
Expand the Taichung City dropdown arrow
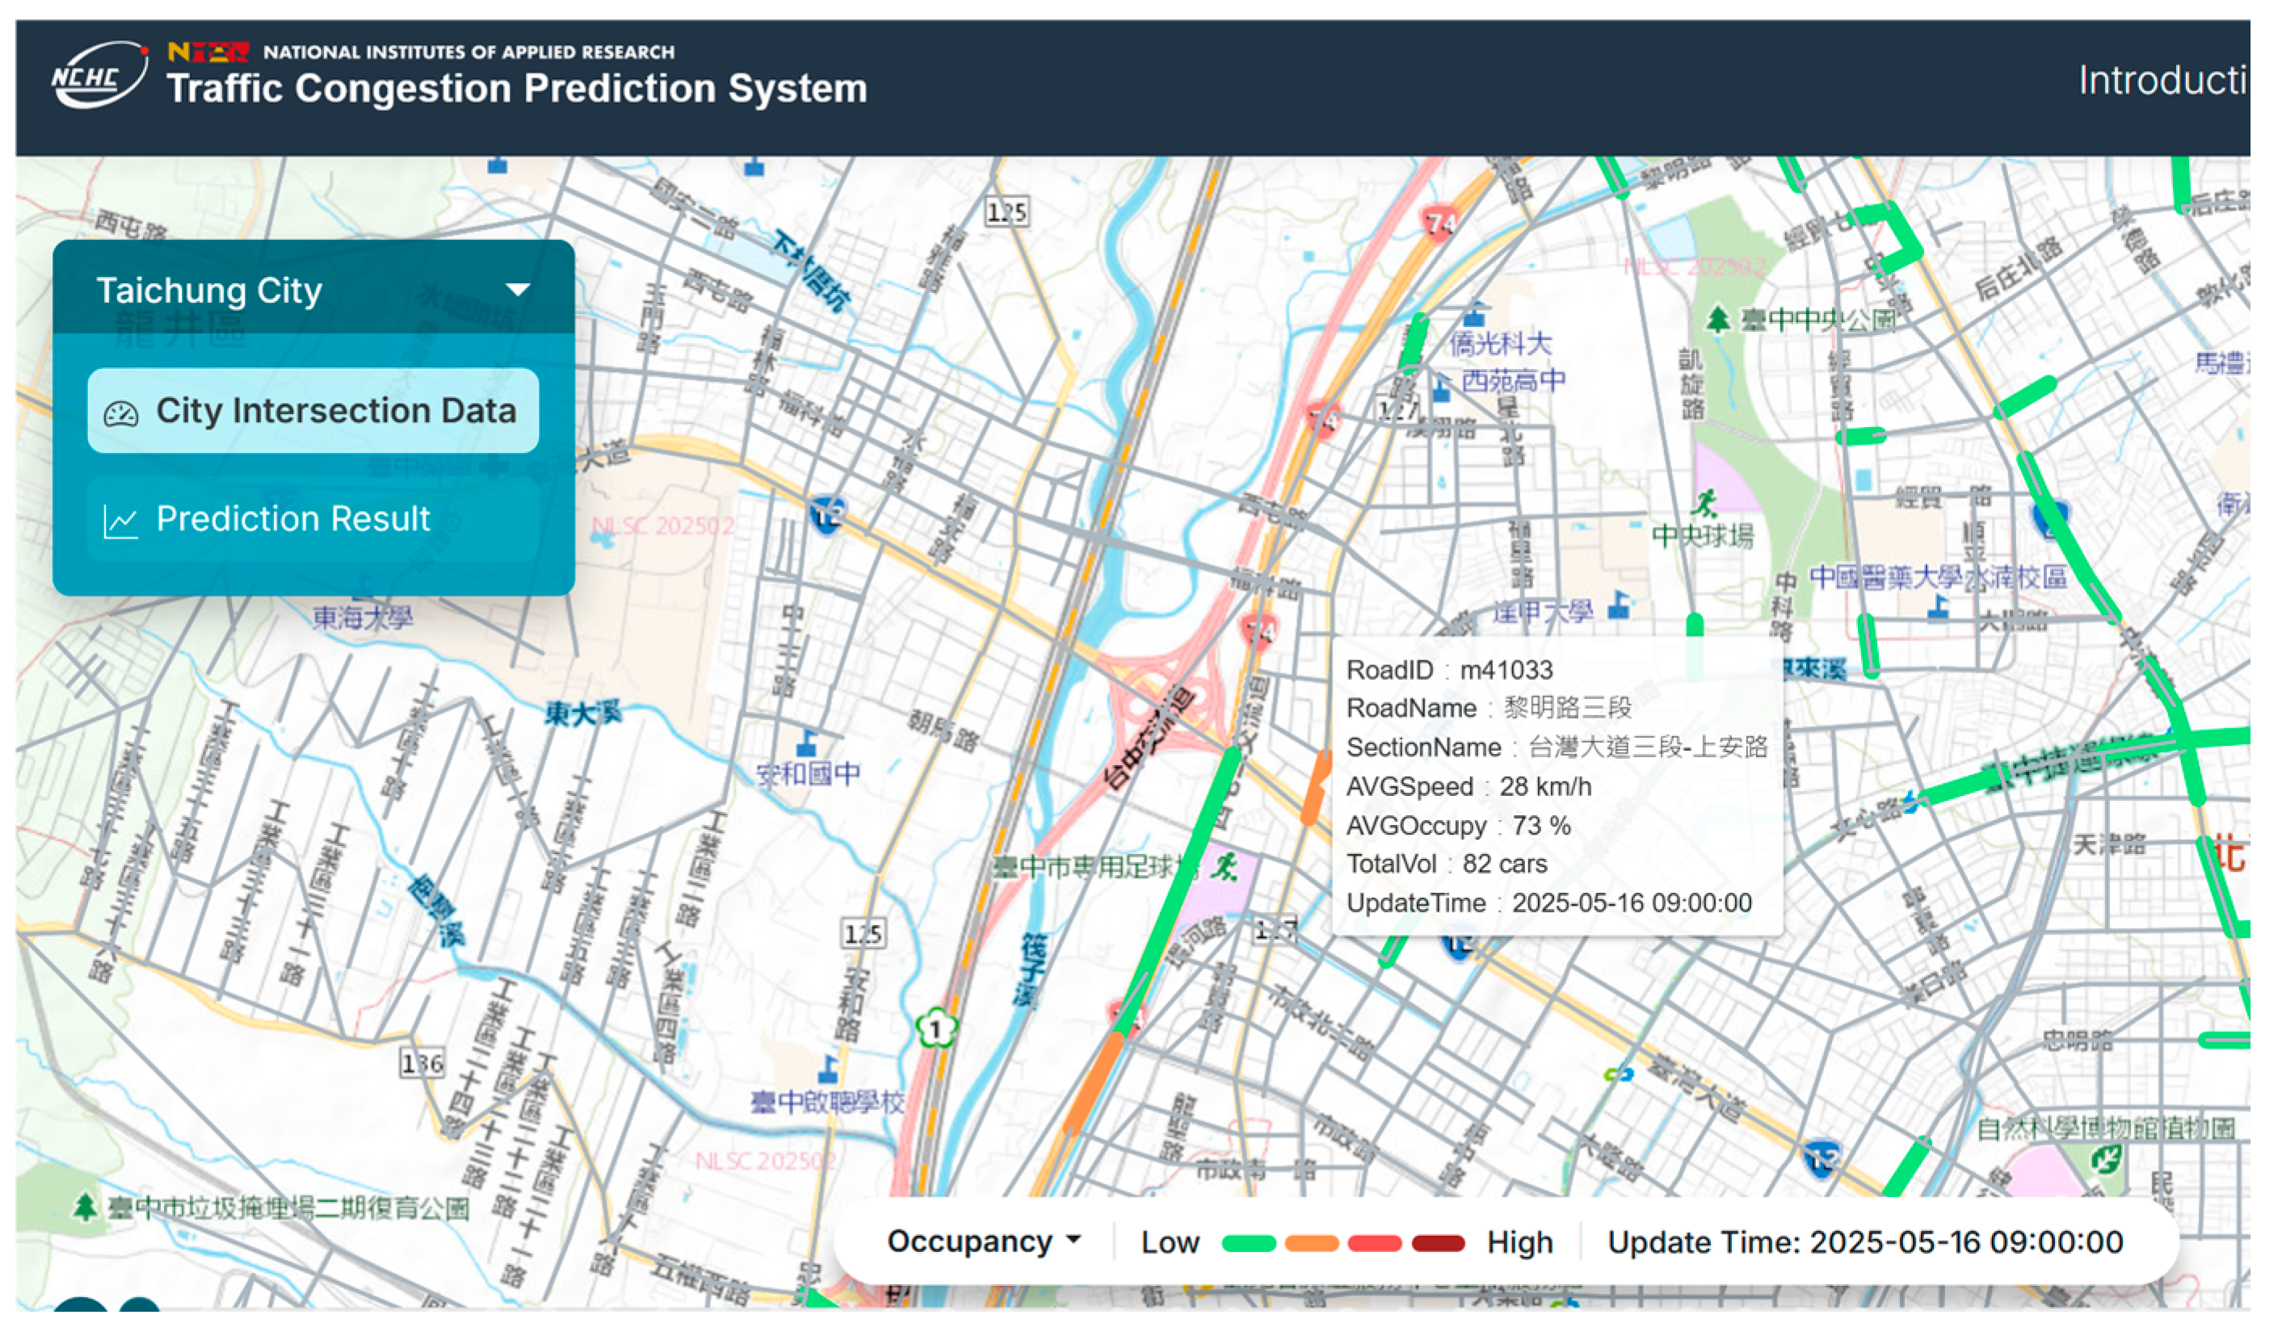tap(518, 290)
